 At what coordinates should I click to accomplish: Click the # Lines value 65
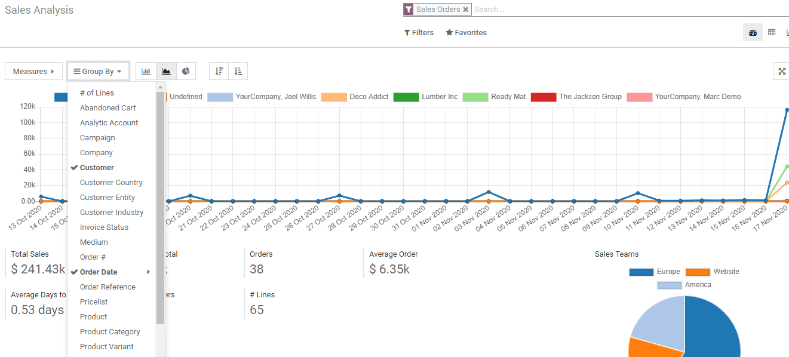pyautogui.click(x=257, y=310)
